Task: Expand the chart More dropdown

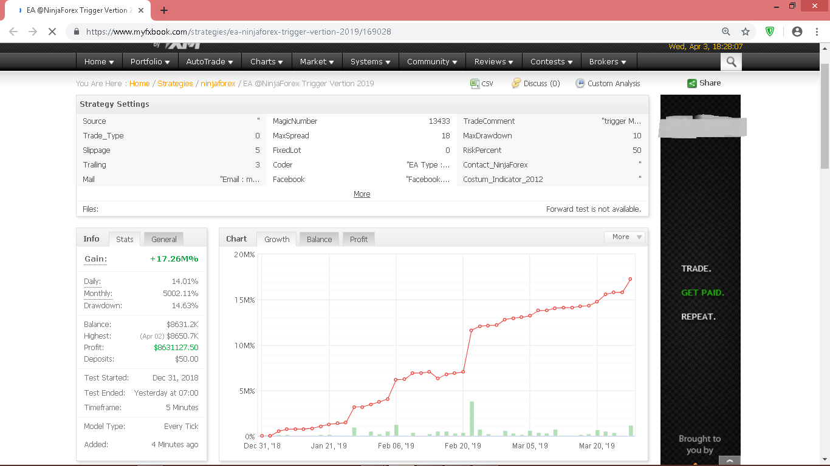Action: point(624,237)
